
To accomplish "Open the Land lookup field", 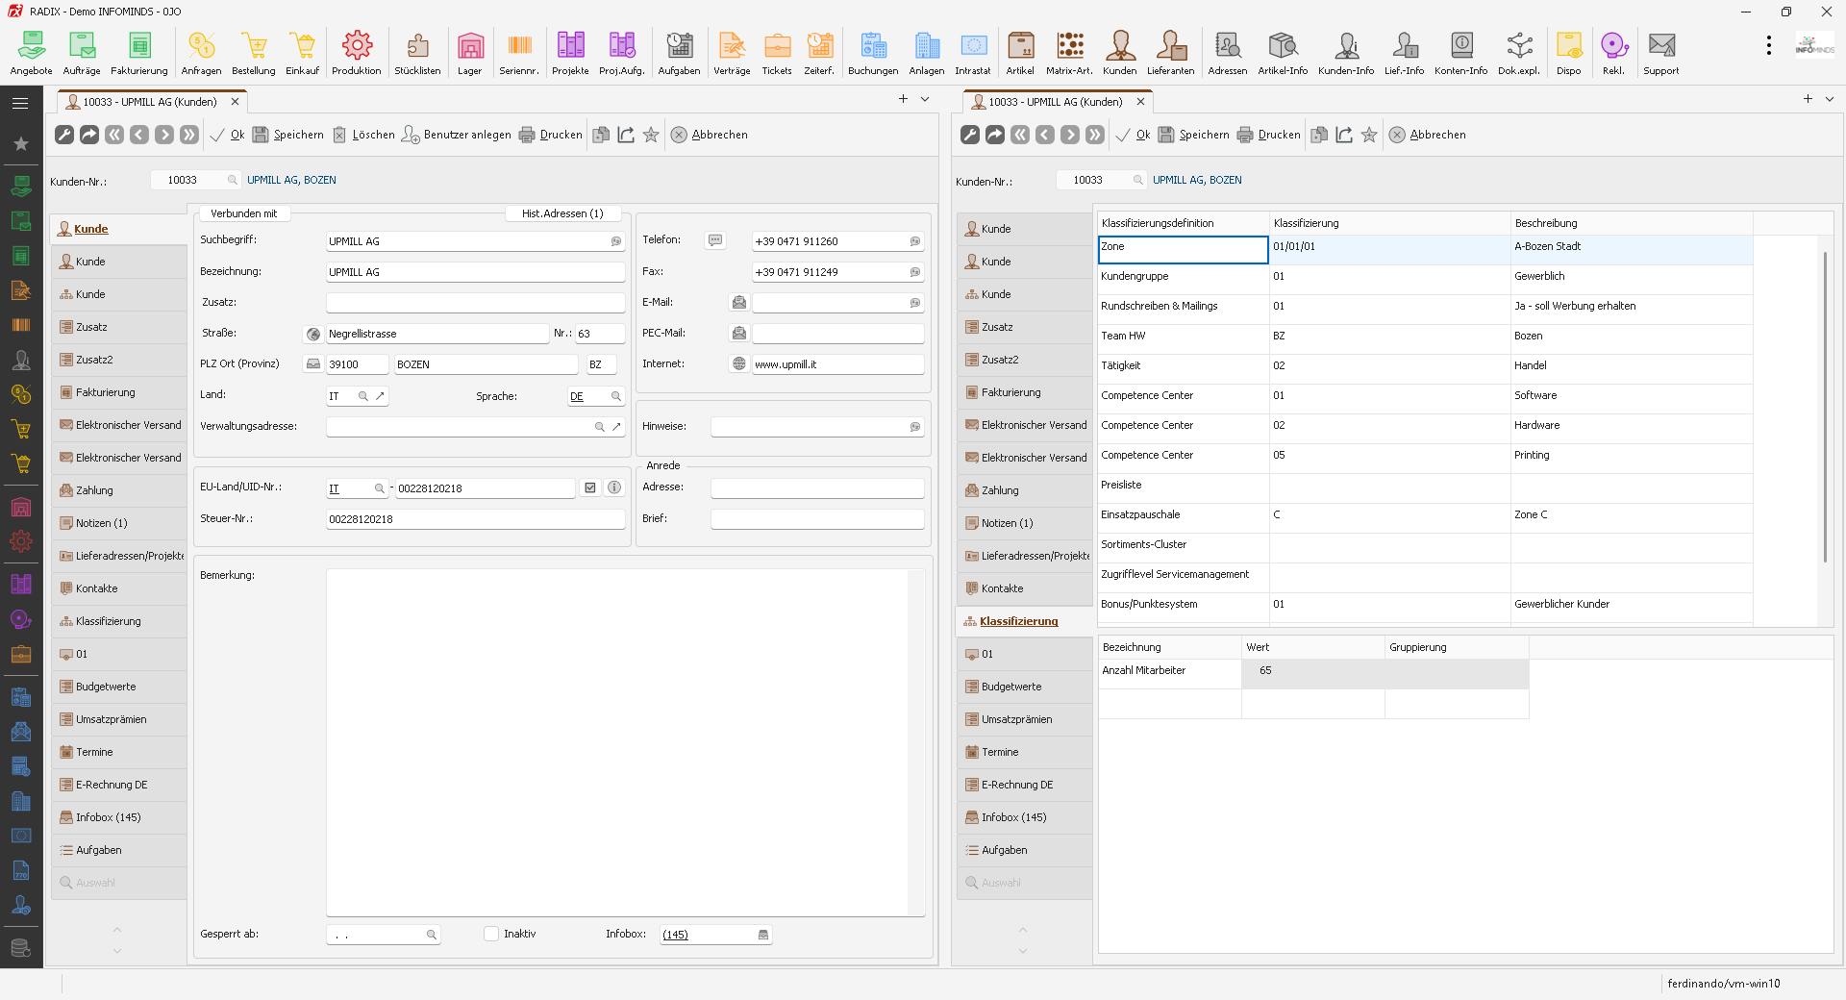I will pos(363,396).
